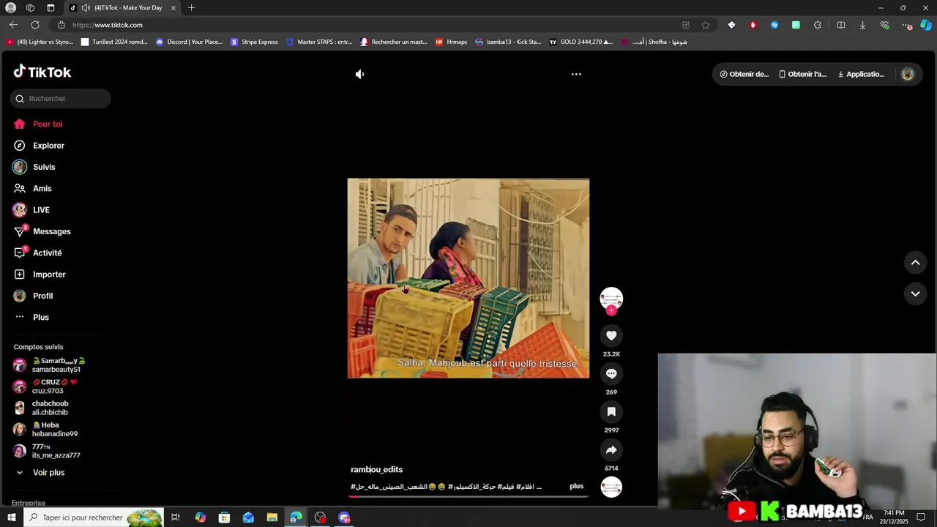Focus the Rechercher search field

pos(61,98)
